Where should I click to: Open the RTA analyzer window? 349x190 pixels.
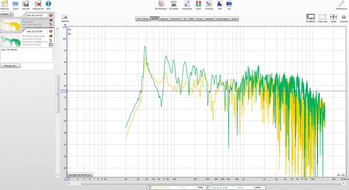tap(219, 5)
